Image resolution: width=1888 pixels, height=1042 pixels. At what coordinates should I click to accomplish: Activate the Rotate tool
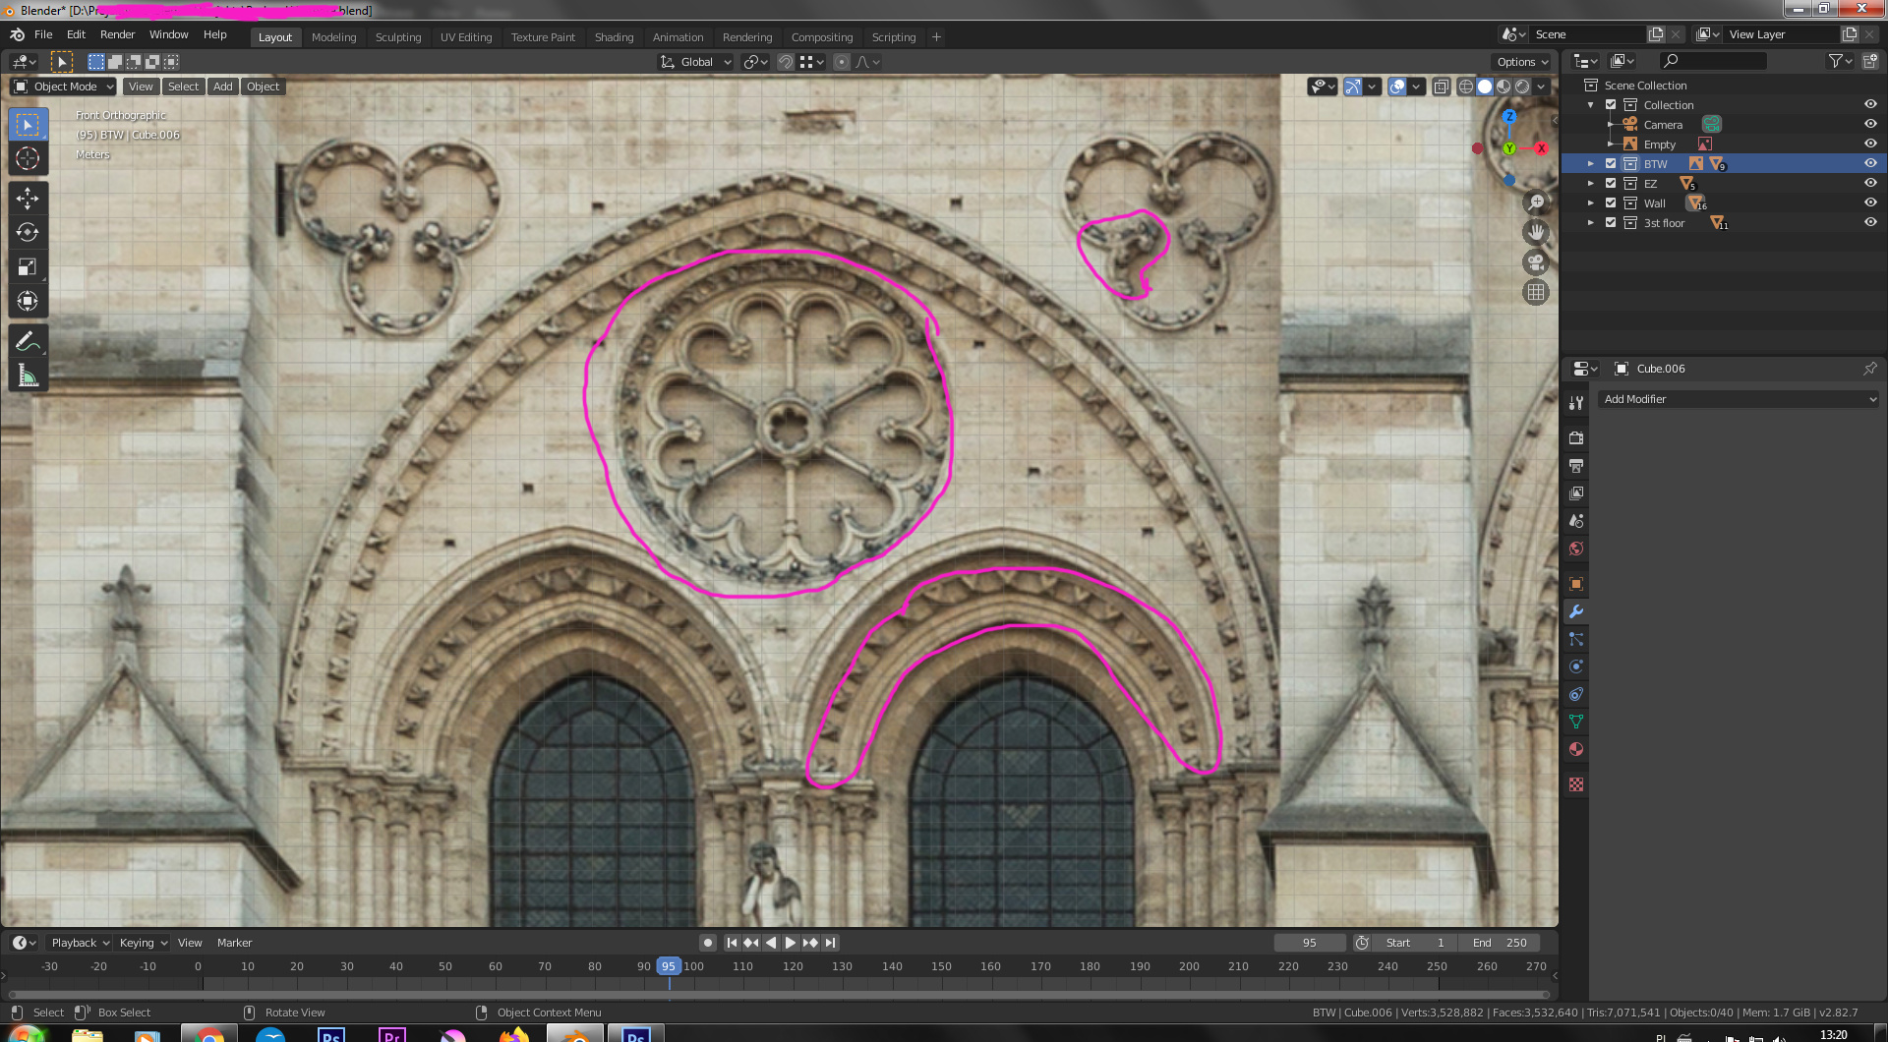click(28, 233)
